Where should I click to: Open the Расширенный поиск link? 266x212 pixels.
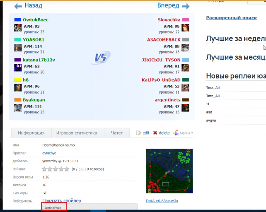(231, 18)
